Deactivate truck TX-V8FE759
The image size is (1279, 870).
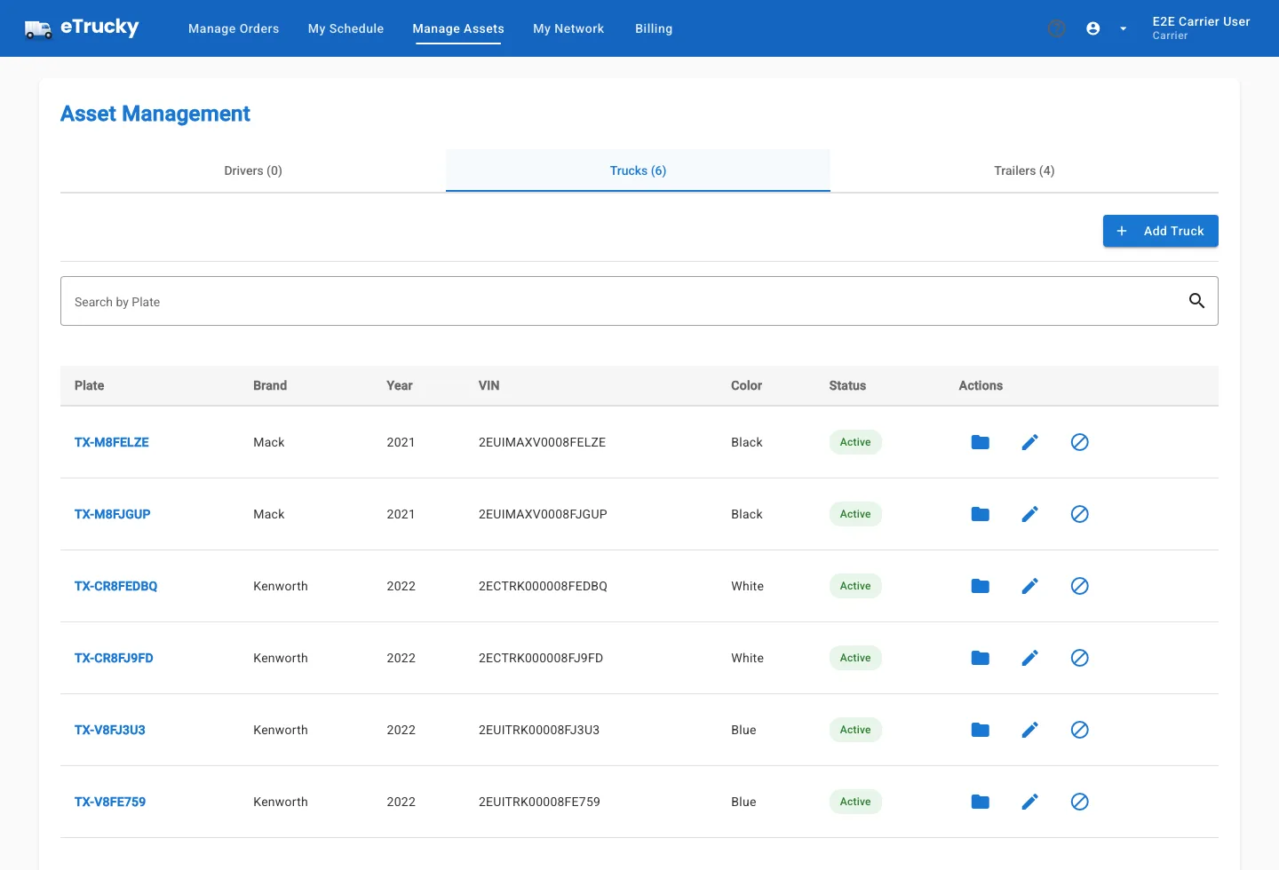1080,802
